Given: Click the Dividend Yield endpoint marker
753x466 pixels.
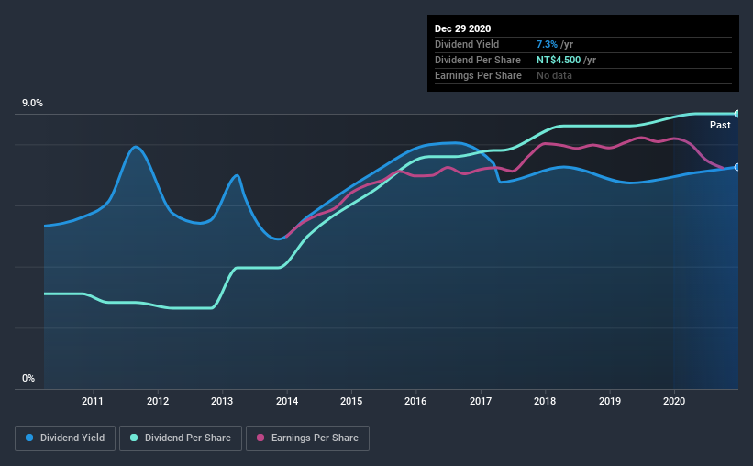Looking at the screenshot, I should 737,167.
